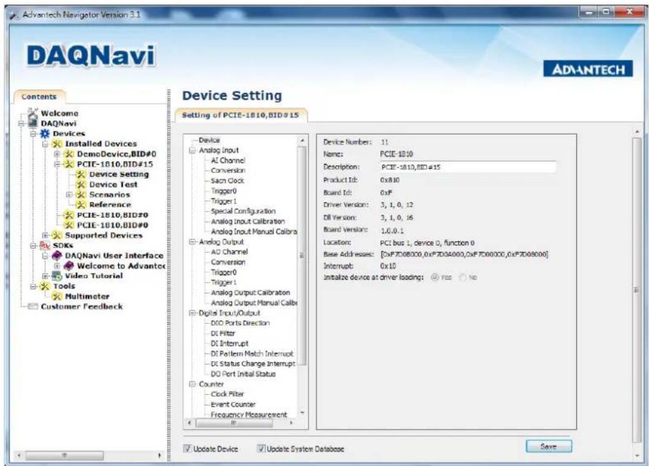The image size is (649, 466).
Task: Click the Multimeter icon
Action: 57,296
